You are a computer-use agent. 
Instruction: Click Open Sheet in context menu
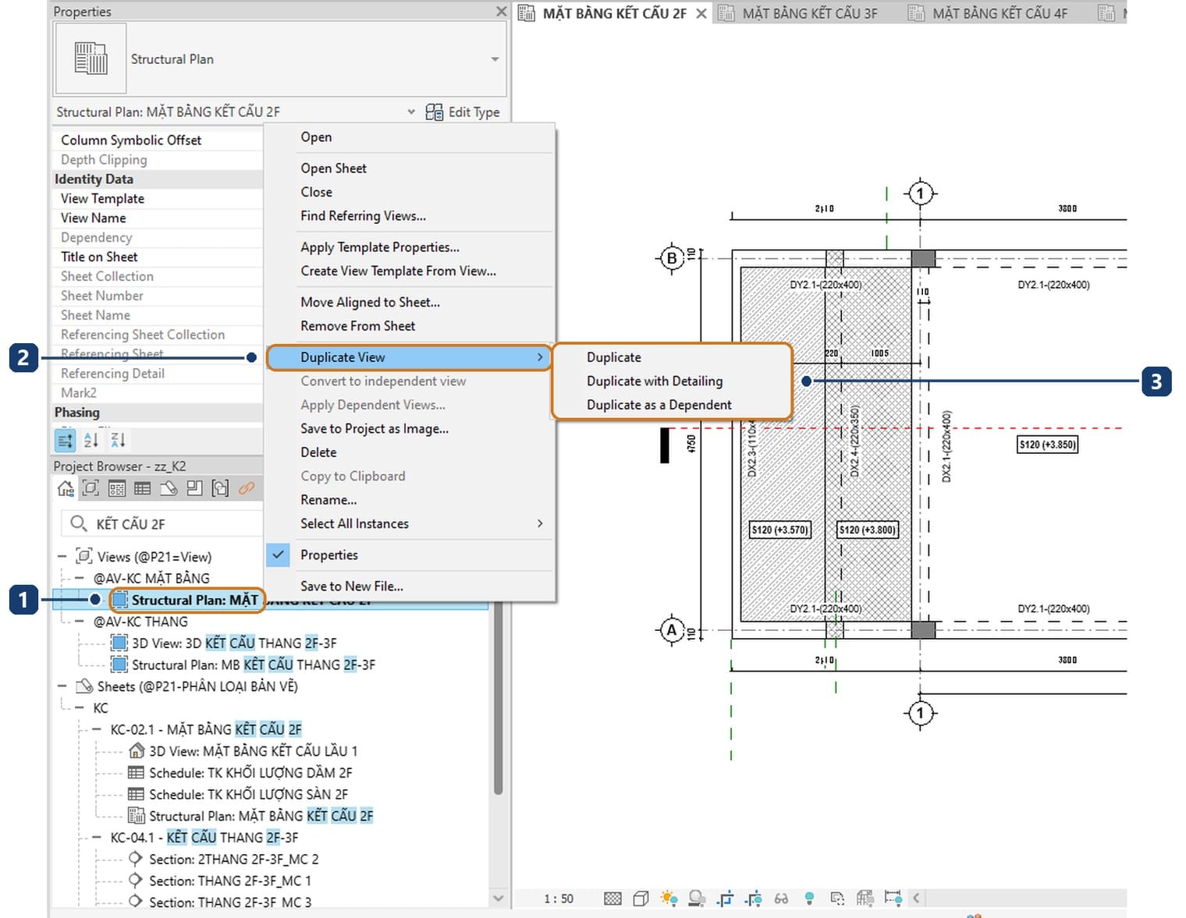(333, 168)
